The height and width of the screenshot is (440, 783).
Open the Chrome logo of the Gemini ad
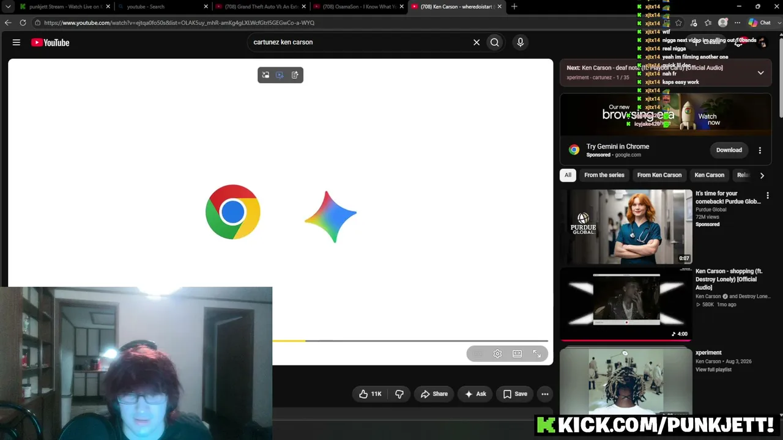tap(574, 150)
